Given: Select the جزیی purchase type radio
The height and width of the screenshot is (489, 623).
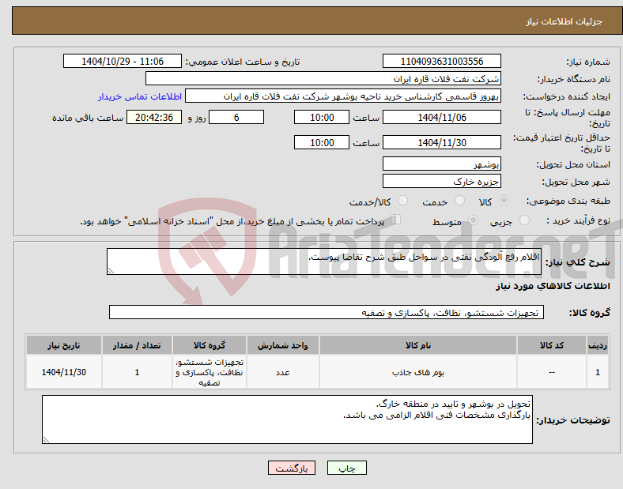Looking at the screenshot, I should [x=524, y=220].
